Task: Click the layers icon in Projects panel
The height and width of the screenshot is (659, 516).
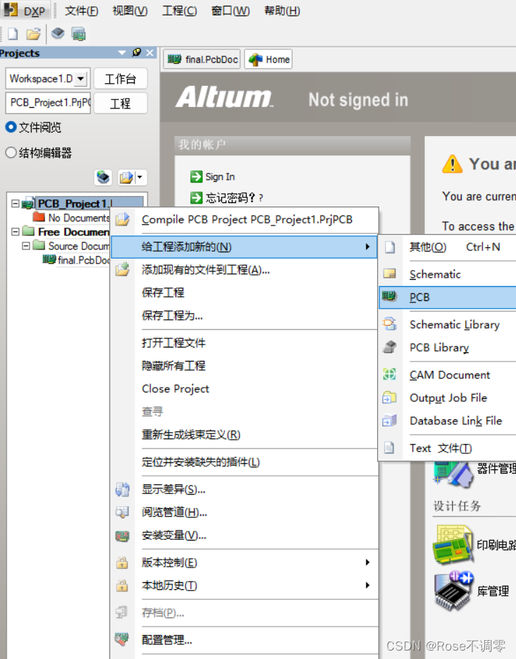Action: click(103, 178)
